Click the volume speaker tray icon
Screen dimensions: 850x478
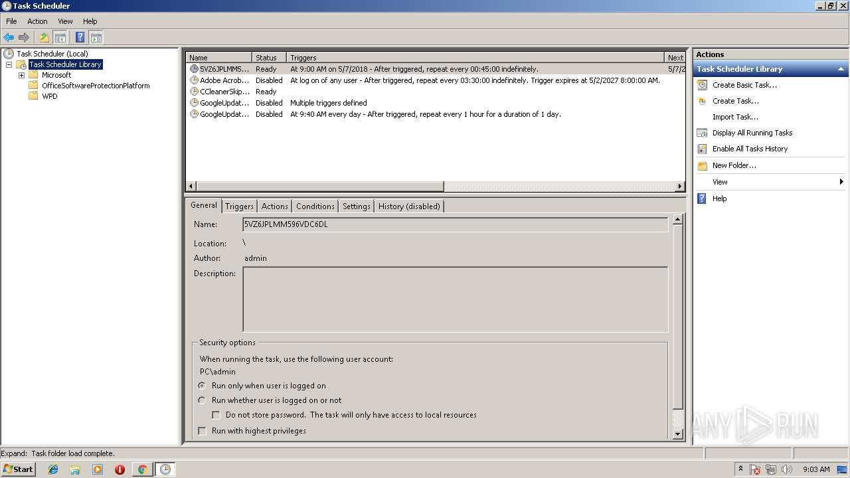787,469
